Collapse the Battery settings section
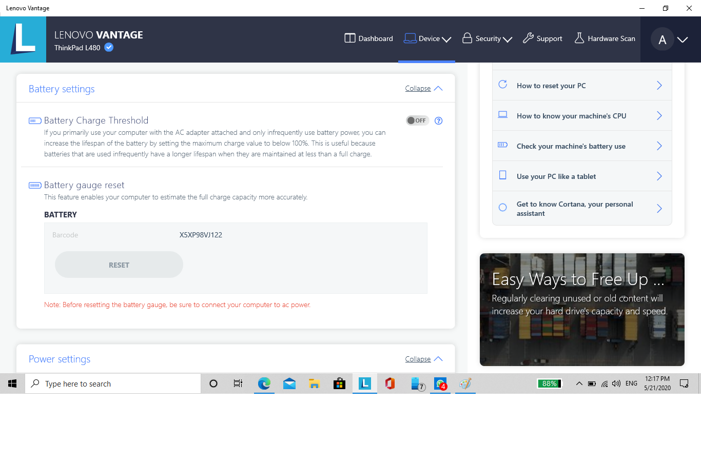The width and height of the screenshot is (701, 465). 424,88
